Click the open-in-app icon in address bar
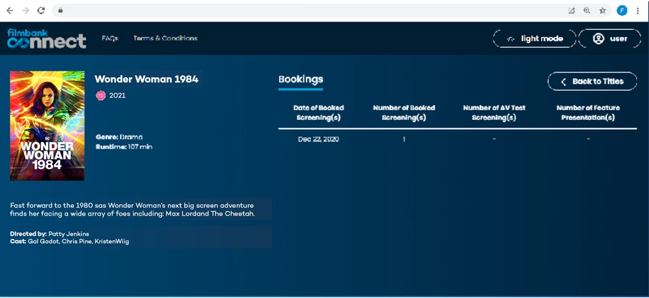Image resolution: width=649 pixels, height=298 pixels. click(x=571, y=10)
